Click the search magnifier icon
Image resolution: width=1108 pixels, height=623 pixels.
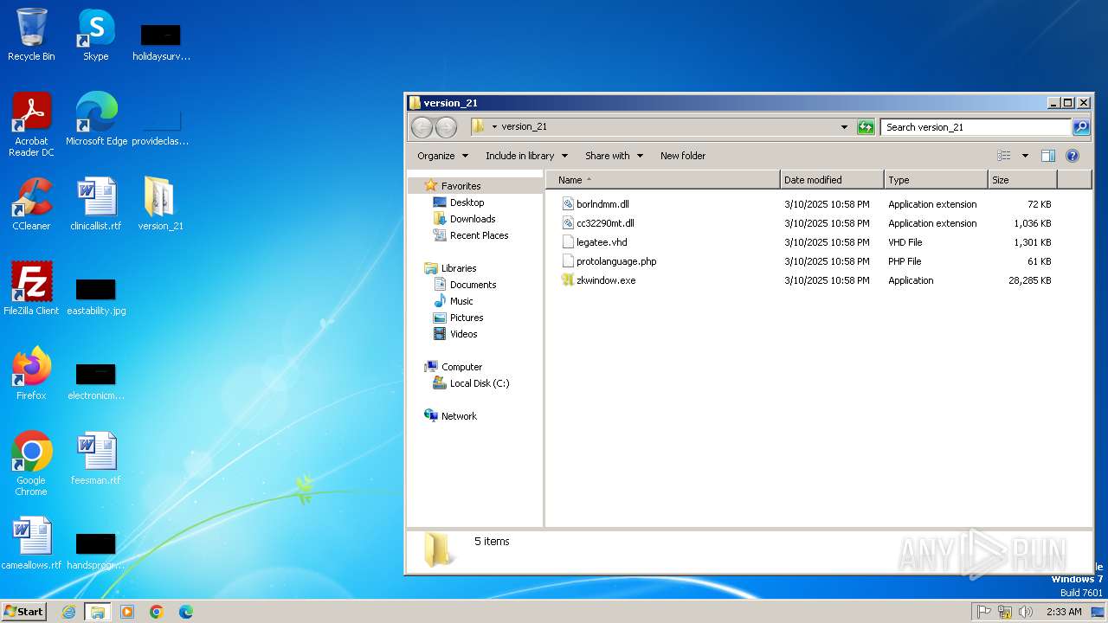1081,127
